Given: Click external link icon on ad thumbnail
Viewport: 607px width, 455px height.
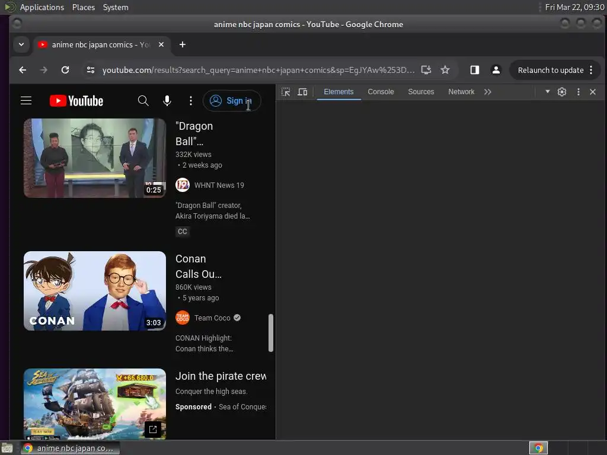Looking at the screenshot, I should point(153,429).
